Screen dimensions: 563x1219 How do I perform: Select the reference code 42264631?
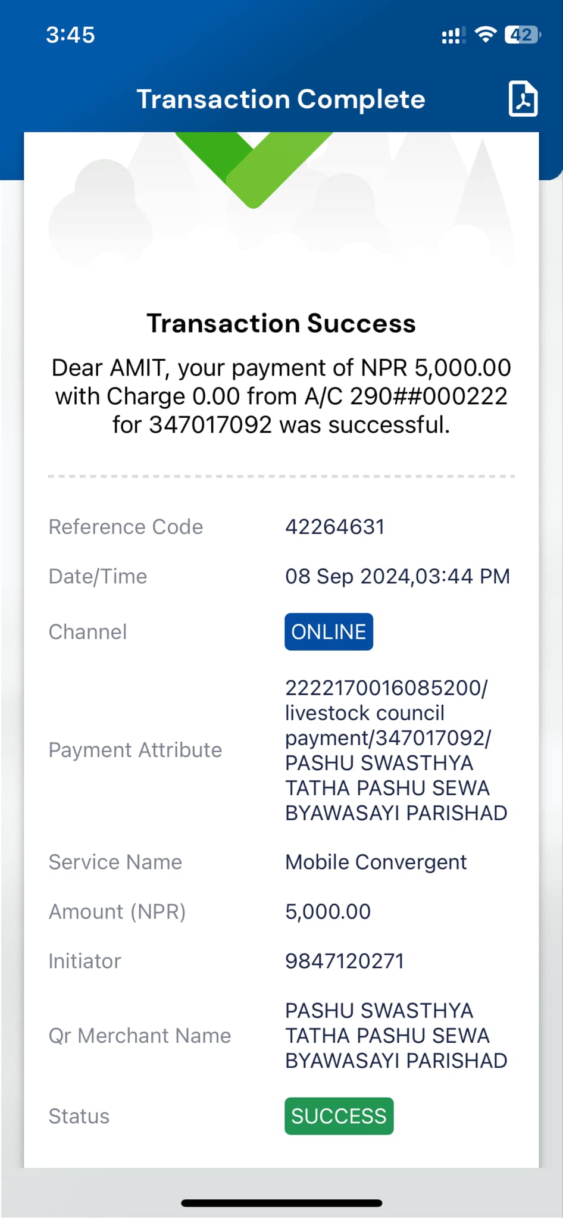[x=334, y=527]
